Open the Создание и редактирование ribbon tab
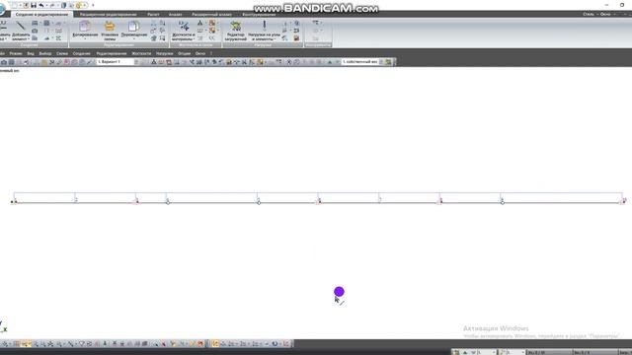The width and height of the screenshot is (632, 355). tap(41, 15)
